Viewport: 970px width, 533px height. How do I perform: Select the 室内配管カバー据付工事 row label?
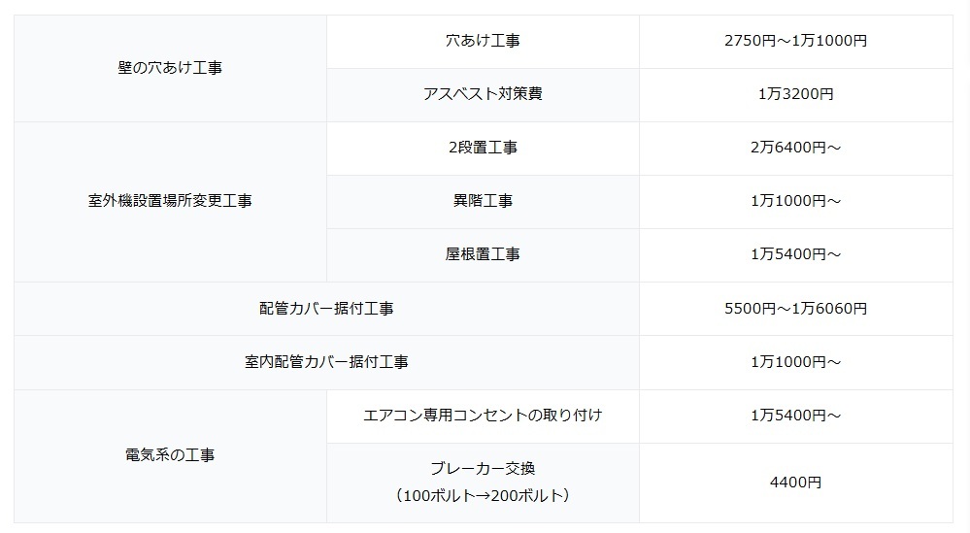[x=326, y=362]
